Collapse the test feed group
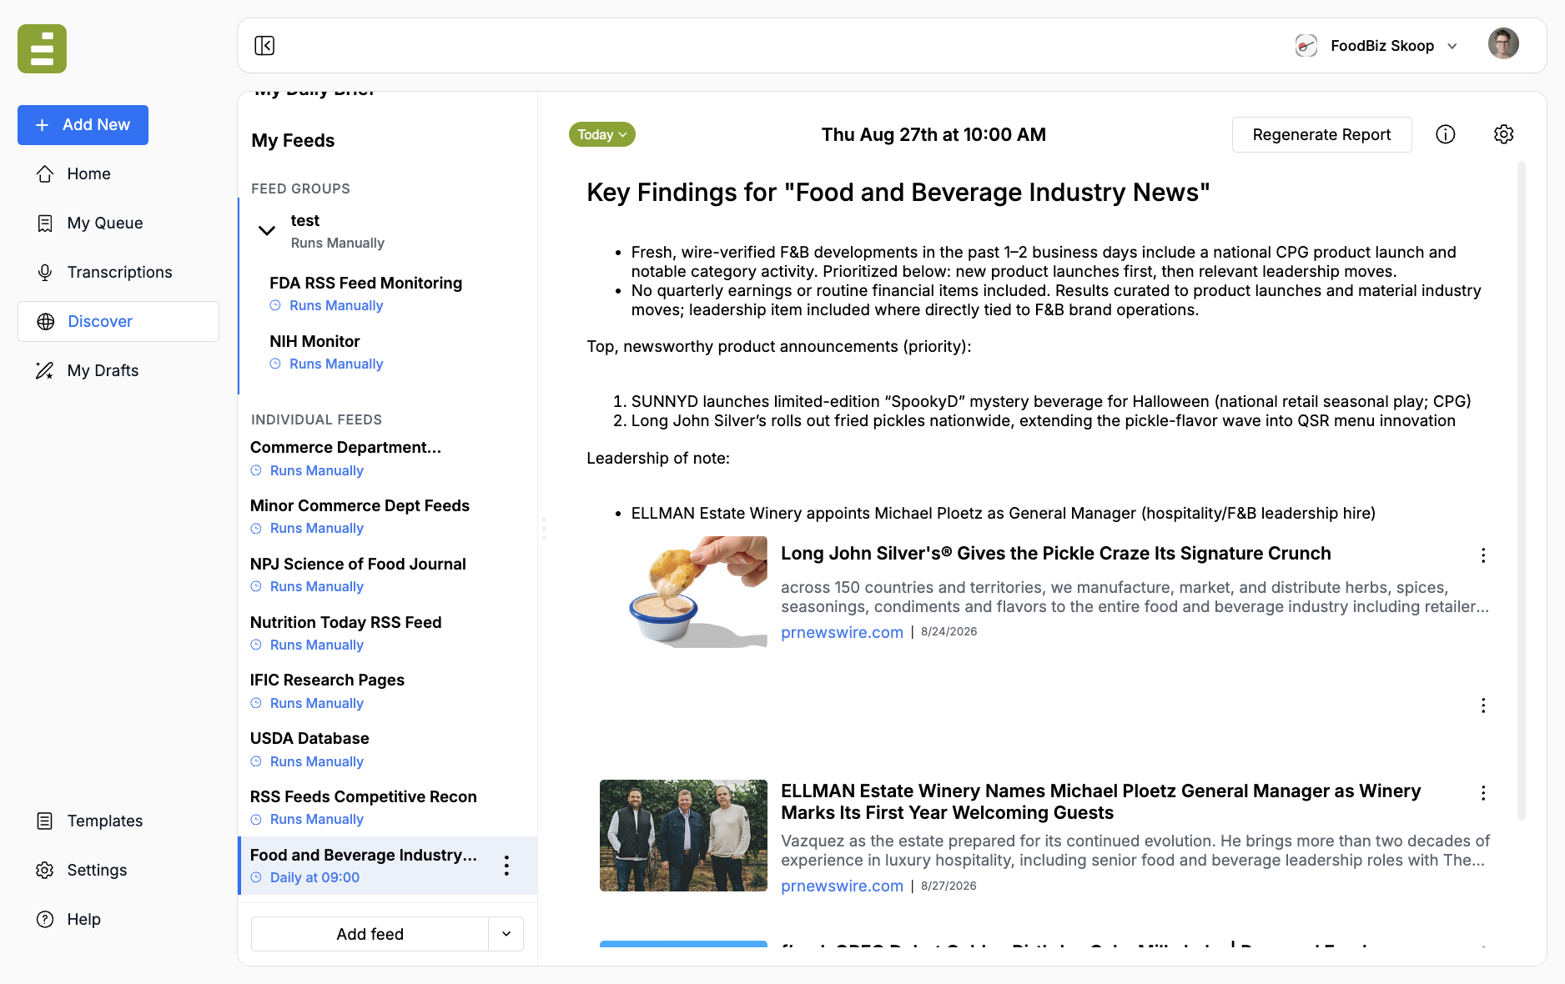1565x984 pixels. [x=267, y=231]
